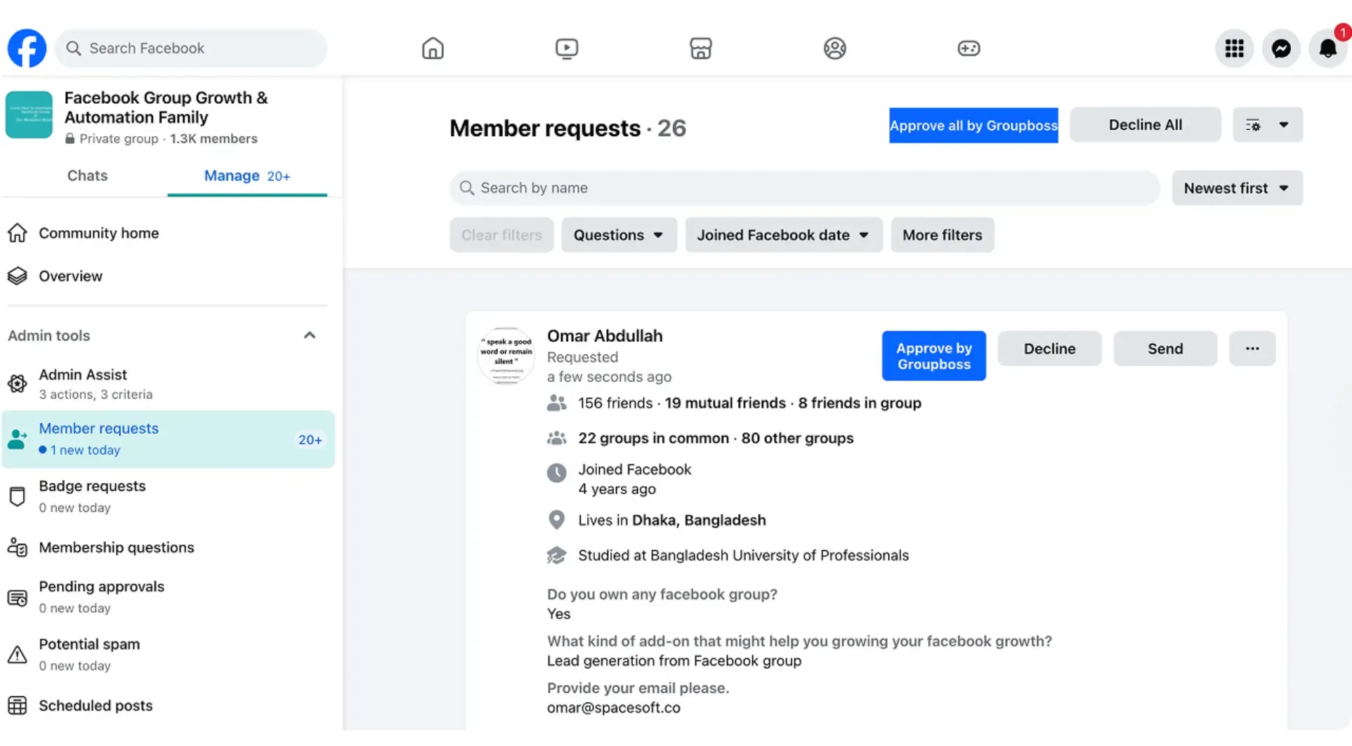Decline Omar Abdullah's request

1049,349
